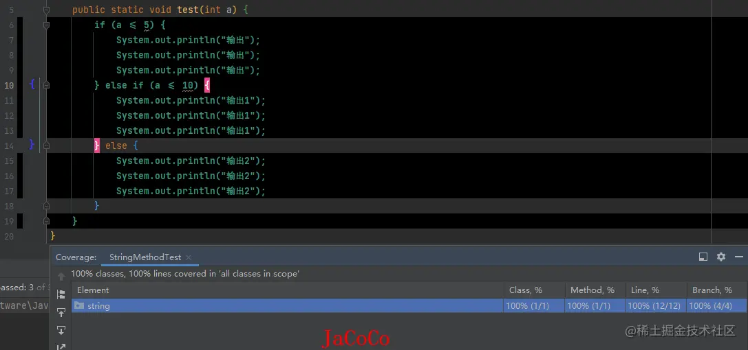The width and height of the screenshot is (748, 350).
Task: Click the println("输出") statement on line 9
Action: (x=189, y=71)
